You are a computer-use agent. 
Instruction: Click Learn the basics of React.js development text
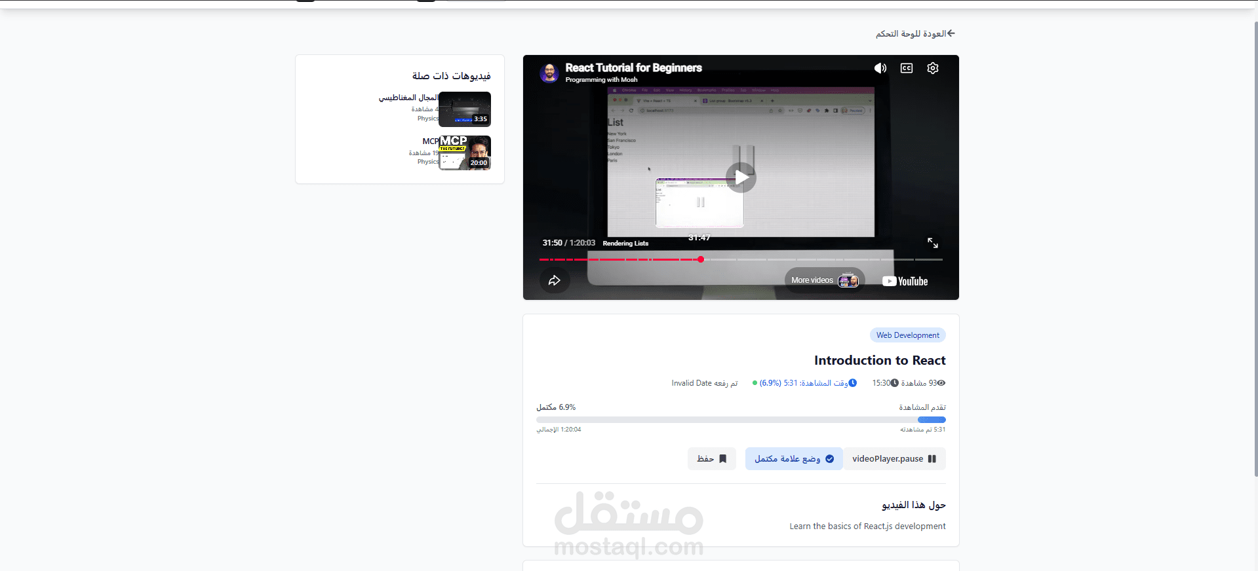(x=867, y=526)
